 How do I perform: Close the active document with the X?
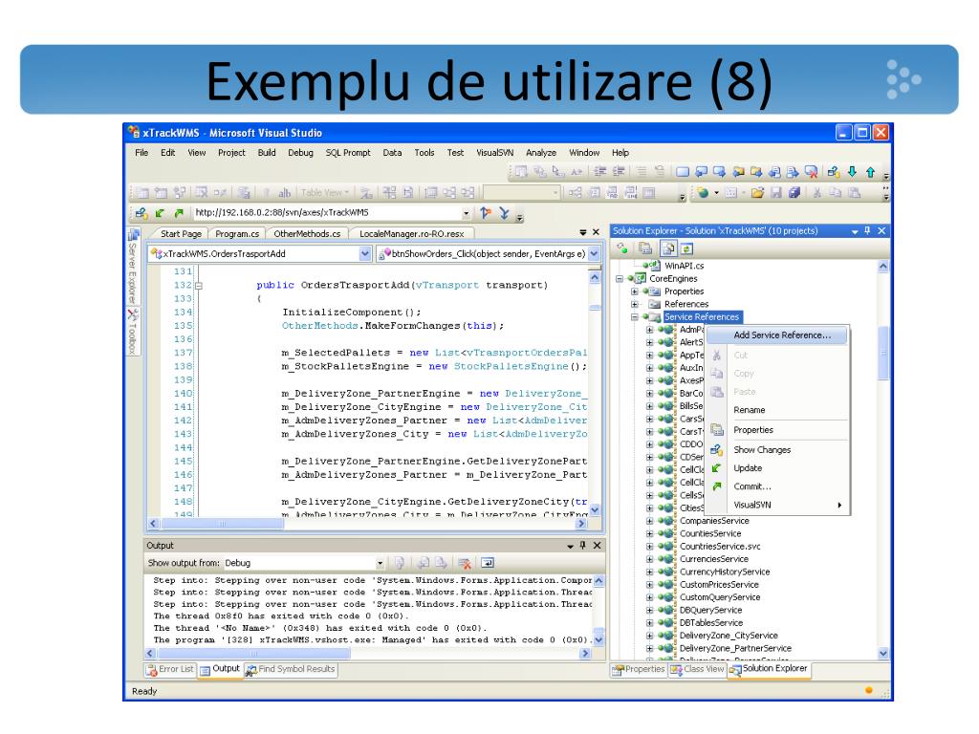(596, 232)
